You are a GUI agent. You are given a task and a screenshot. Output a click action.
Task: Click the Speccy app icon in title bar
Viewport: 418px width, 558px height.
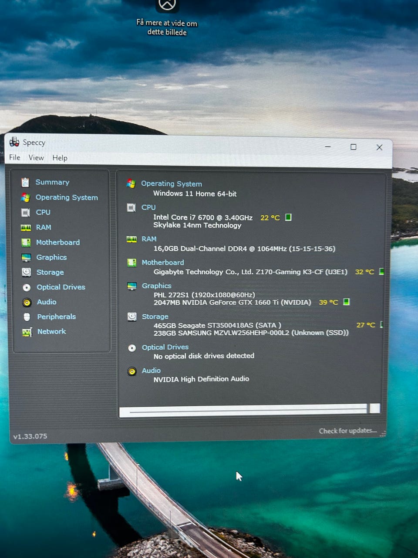[14, 142]
